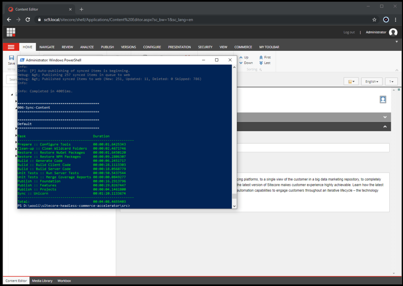
Task: Open the version number 1 dropdown
Action: pos(391,82)
